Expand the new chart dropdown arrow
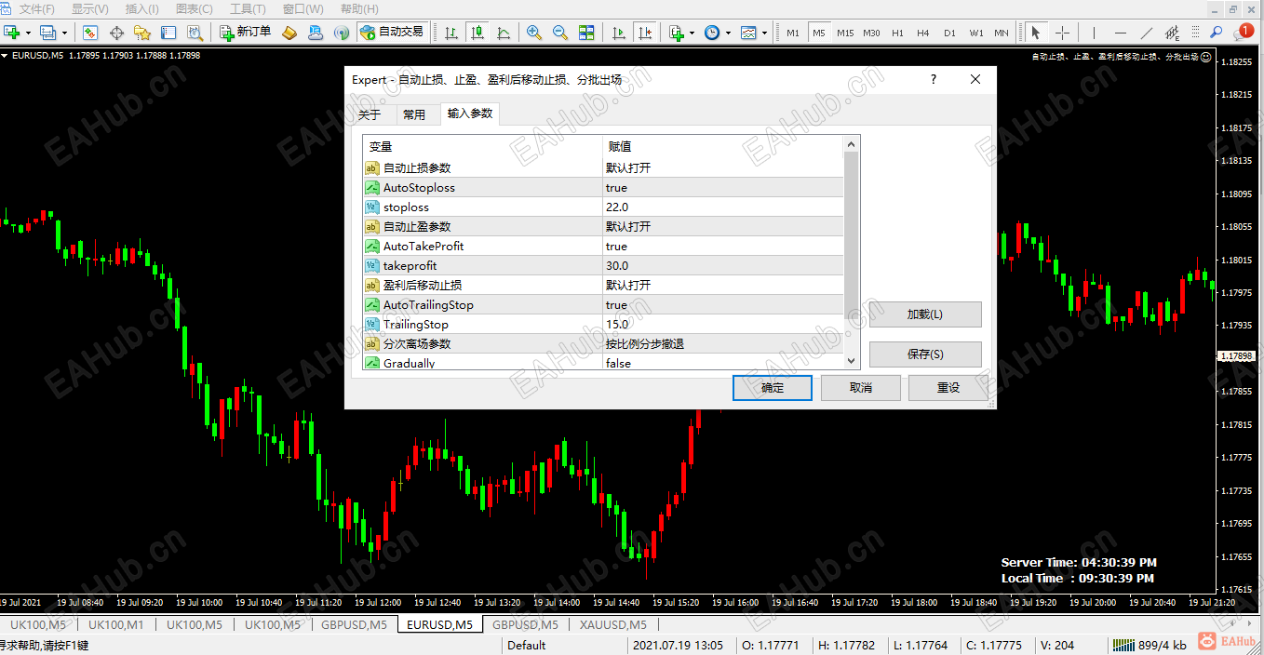 click(x=29, y=33)
